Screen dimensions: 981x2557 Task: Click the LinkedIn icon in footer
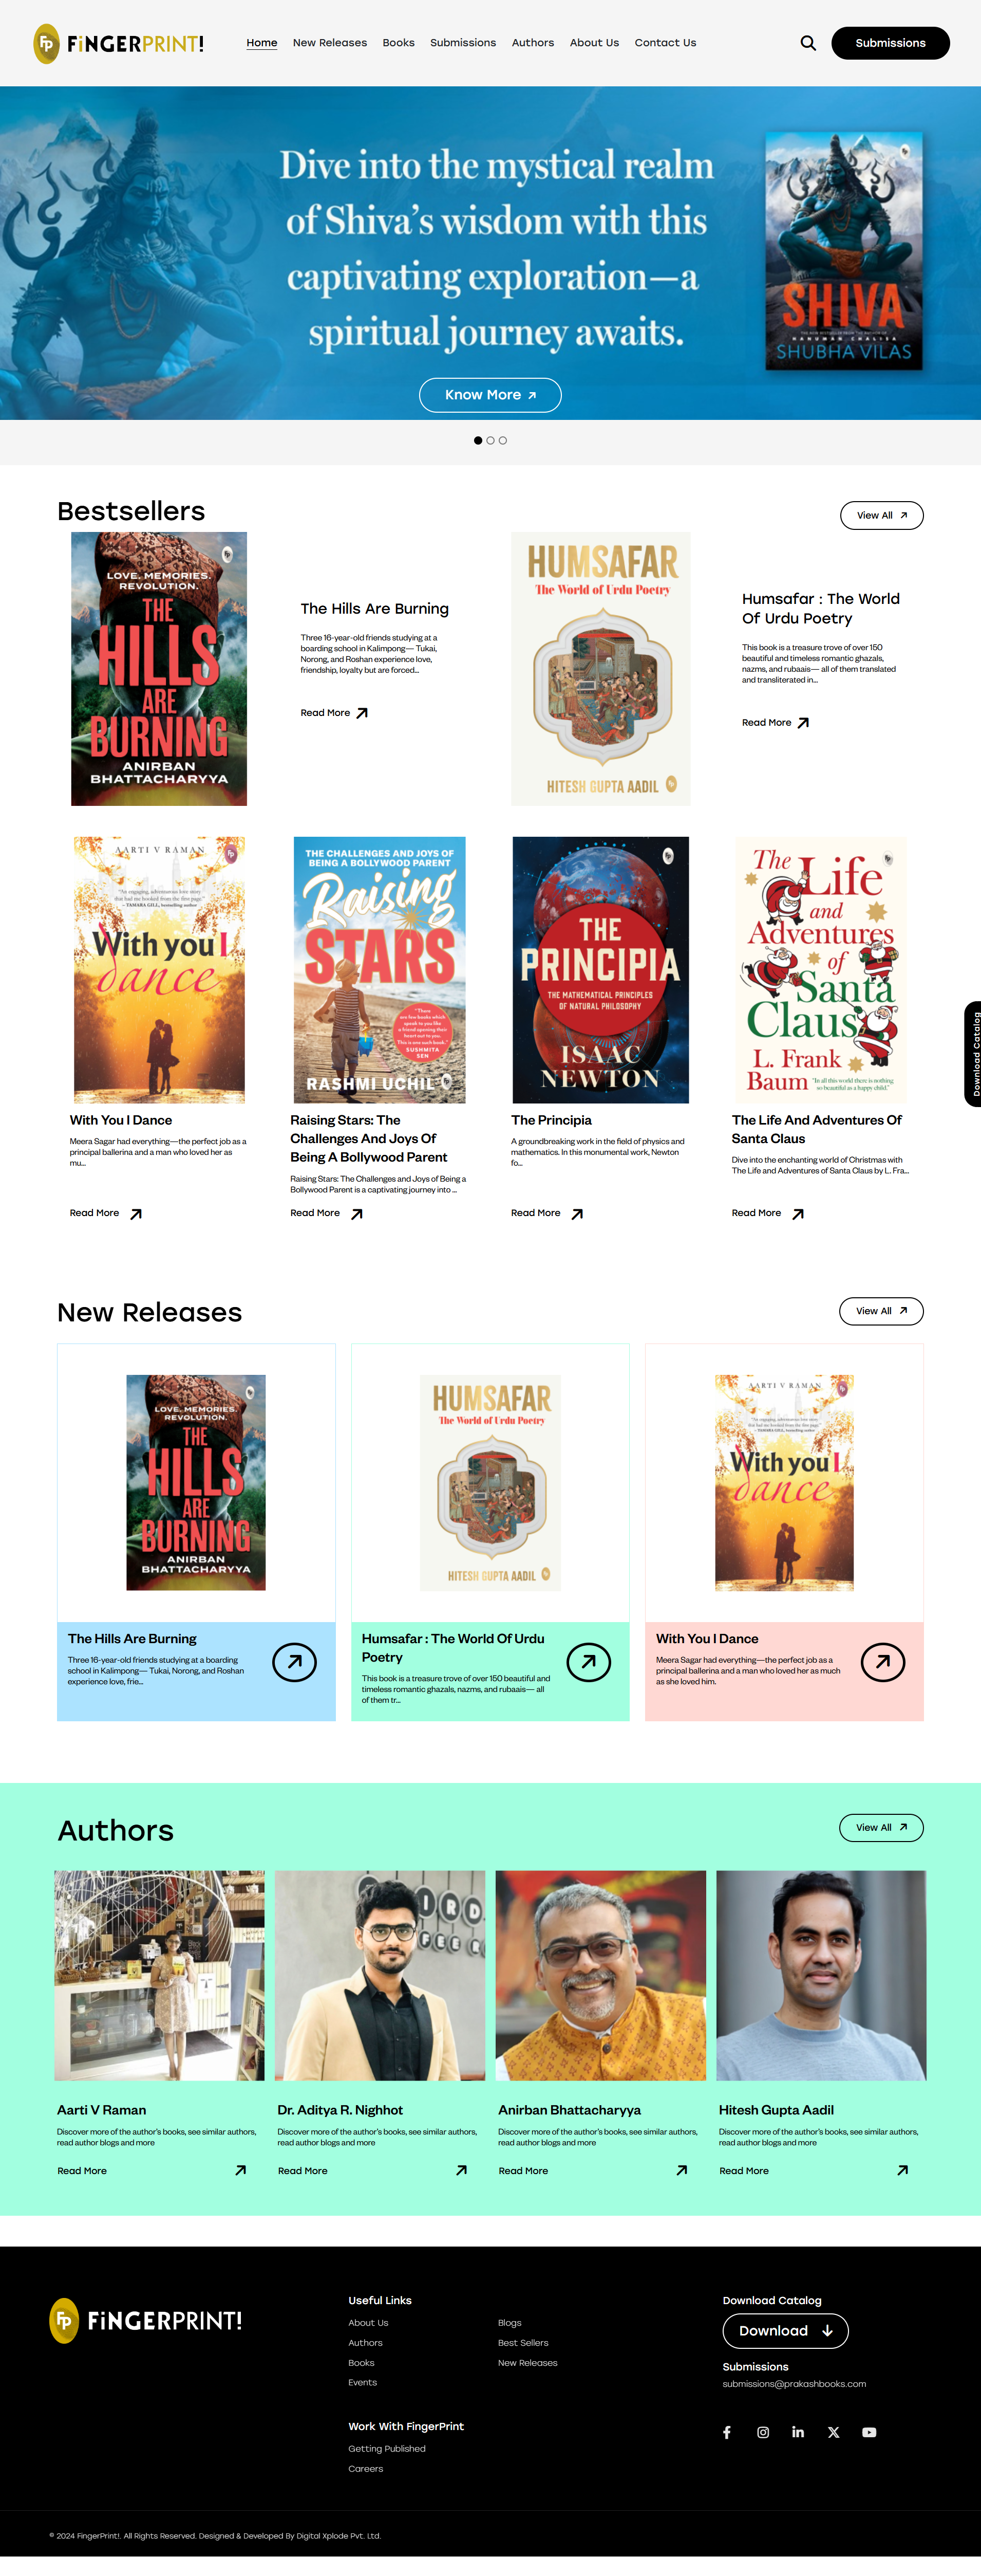799,2432
